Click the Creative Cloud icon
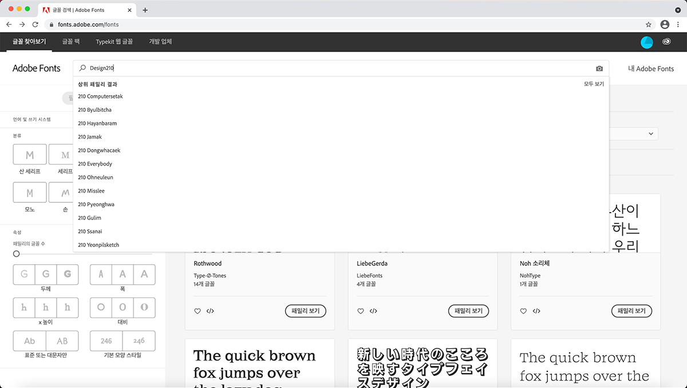This screenshot has width=687, height=388. point(666,42)
